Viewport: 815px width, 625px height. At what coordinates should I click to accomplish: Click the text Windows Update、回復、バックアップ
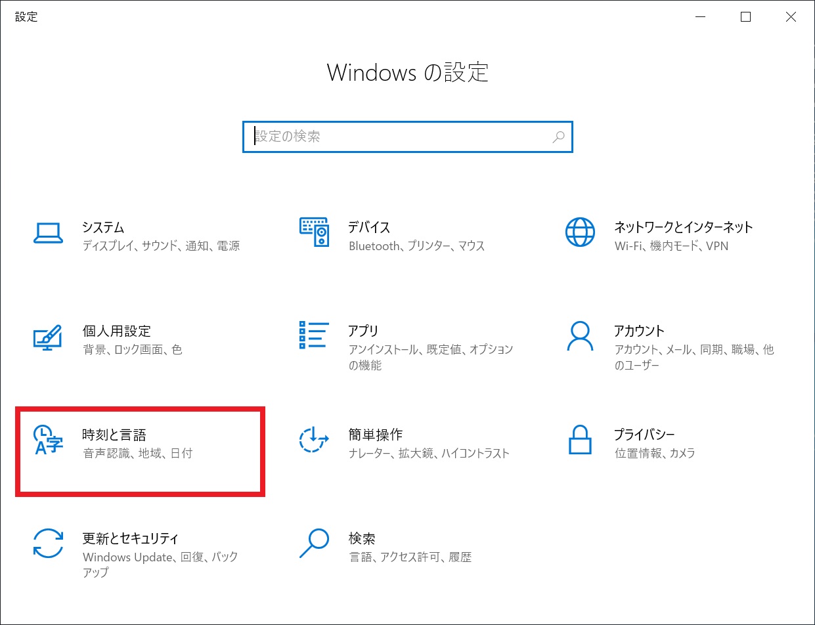(x=160, y=565)
